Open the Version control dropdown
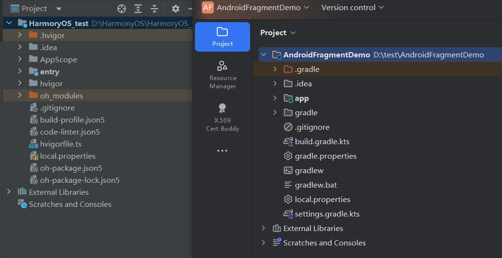The height and width of the screenshot is (258, 502). tap(352, 7)
